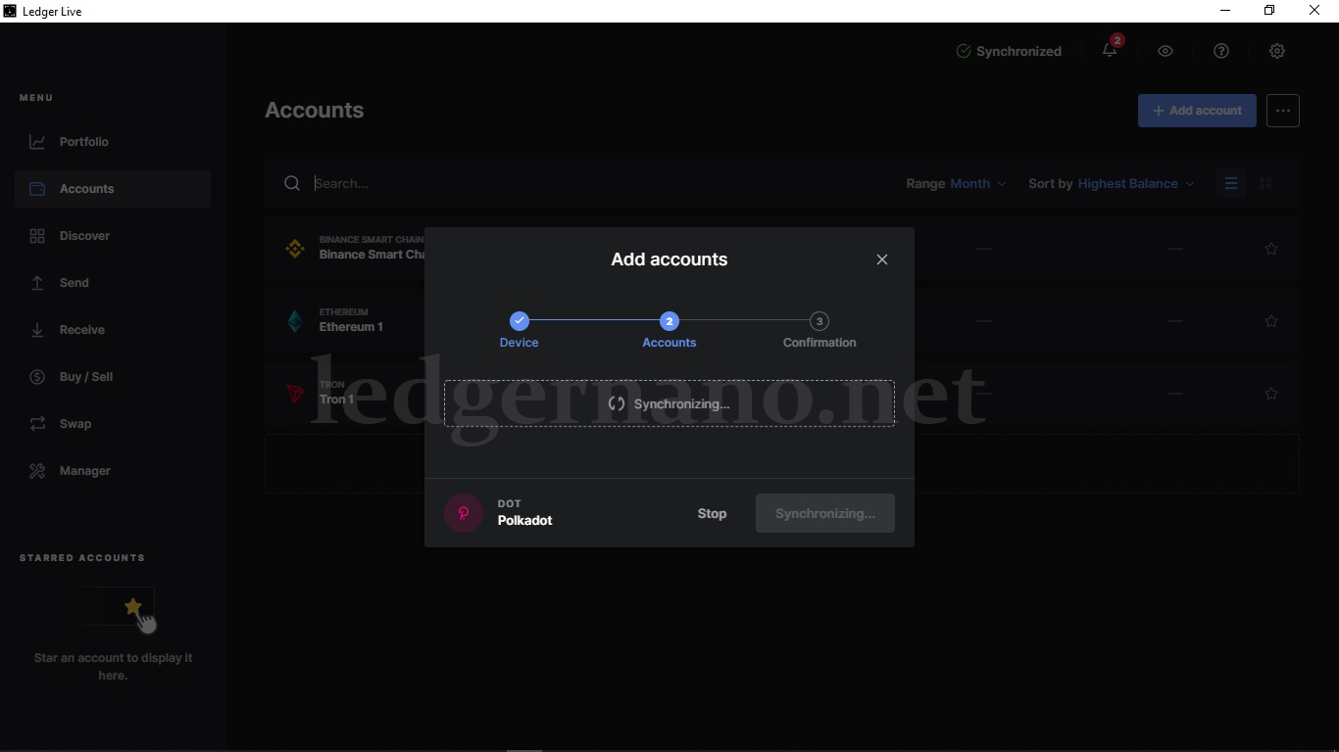Screen dimensions: 1339x752
Task: Open the Discover grid icon
Action: tap(37, 236)
